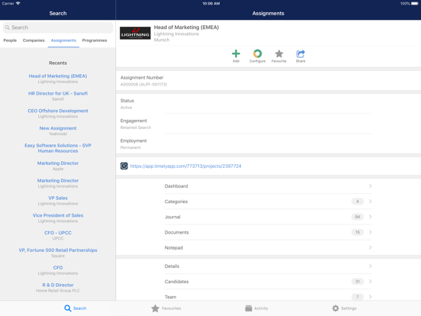Open Activity in bottom bar

tap(256, 308)
